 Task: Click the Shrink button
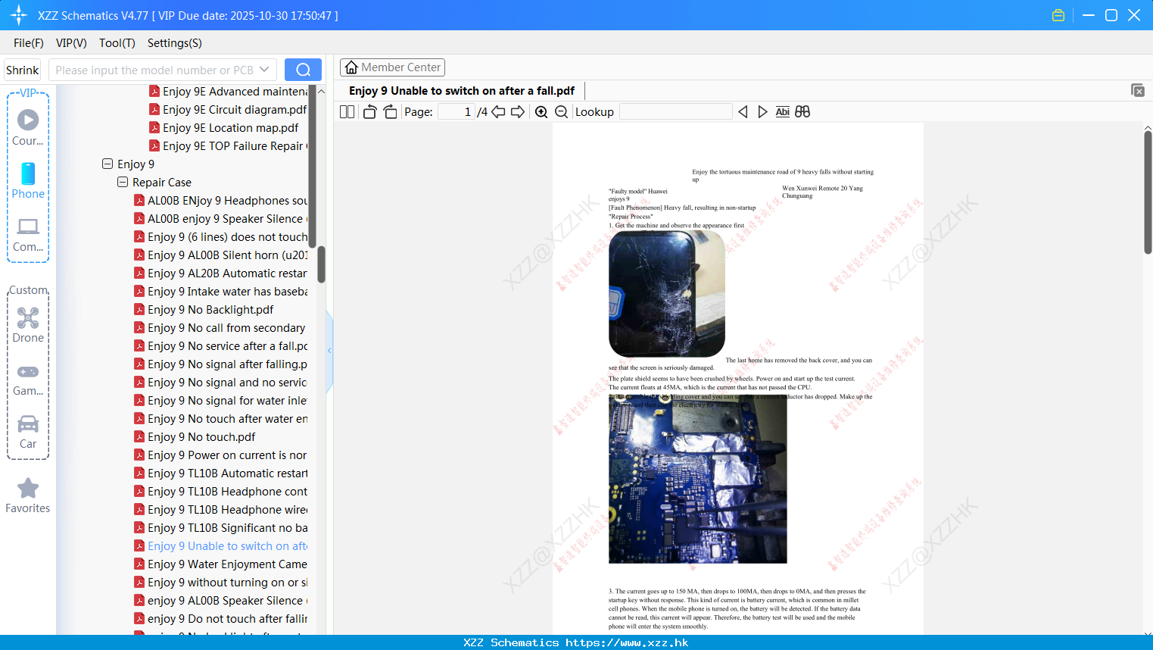[x=23, y=70]
